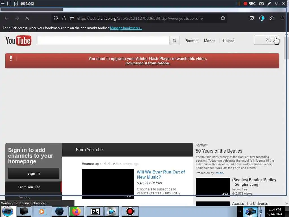Open the media player taskbar icon with orange play

42,211
